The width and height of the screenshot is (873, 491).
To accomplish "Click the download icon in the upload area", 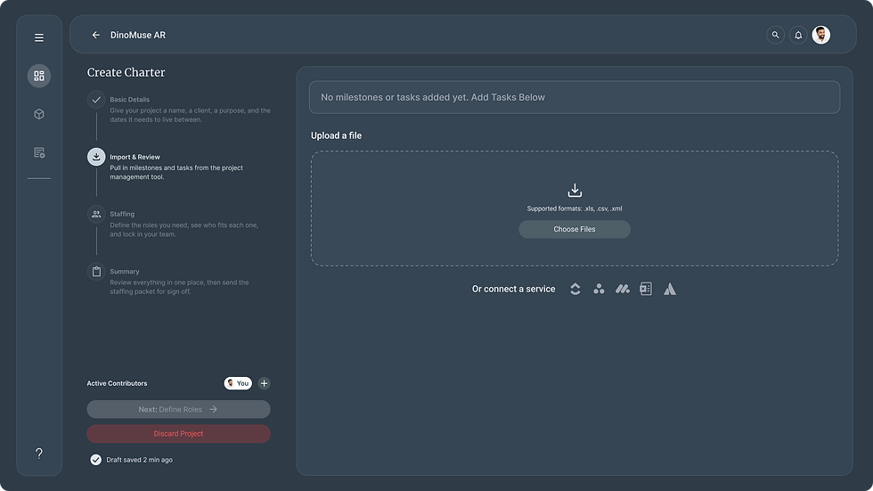I will click(x=575, y=191).
